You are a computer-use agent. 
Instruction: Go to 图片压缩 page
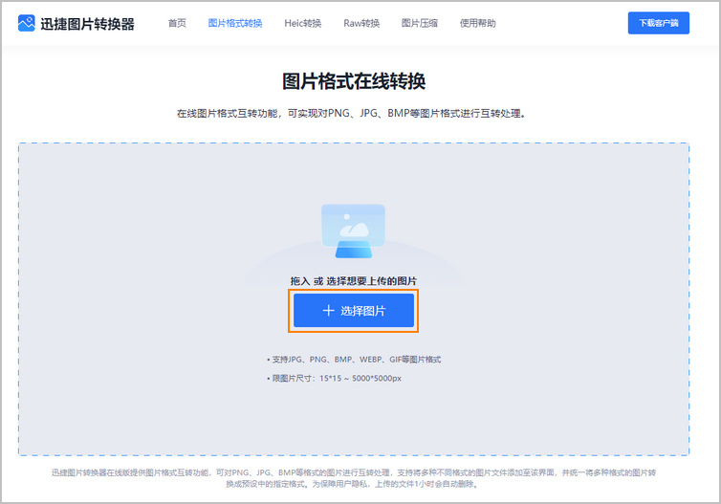click(x=420, y=23)
